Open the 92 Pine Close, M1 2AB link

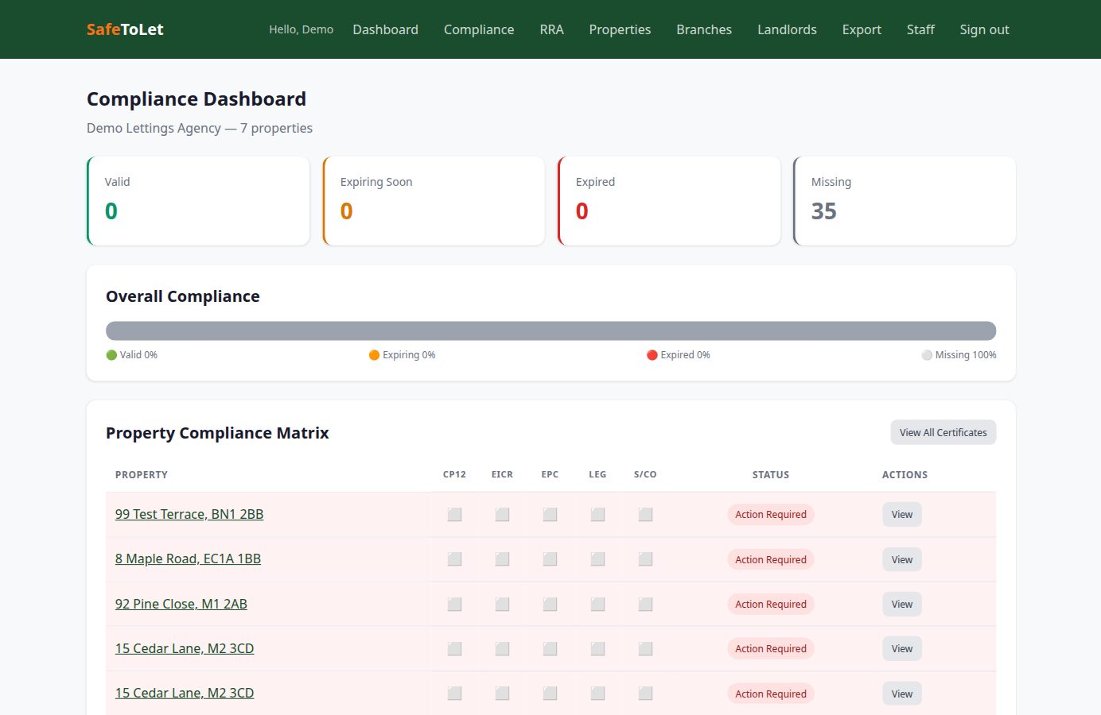[x=181, y=604]
